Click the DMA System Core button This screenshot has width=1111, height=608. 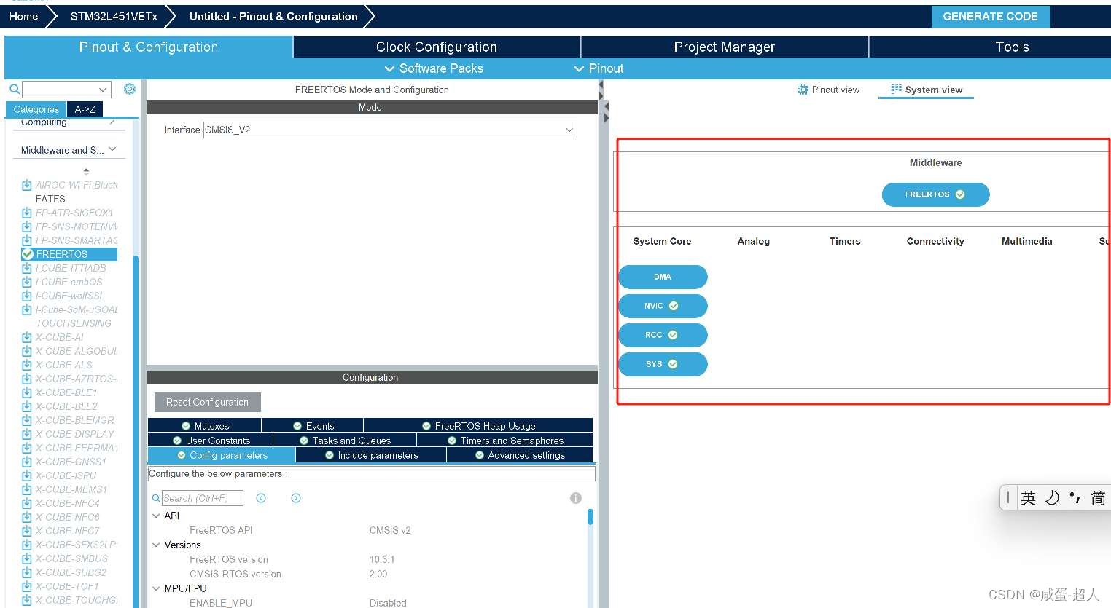(x=663, y=277)
